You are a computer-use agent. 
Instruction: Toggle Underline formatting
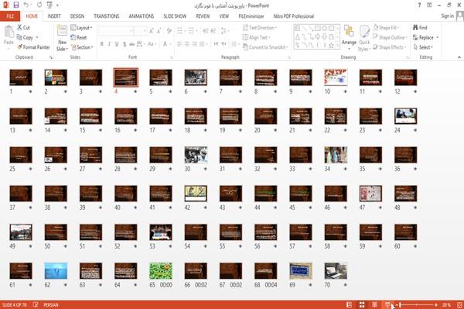point(117,44)
